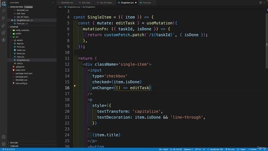The height and width of the screenshot is (151, 268).
Task: Expand the assets folder
Action: pos(20,40)
